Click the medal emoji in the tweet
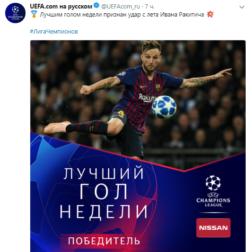The height and width of the screenshot is (252, 246). (x=34, y=14)
